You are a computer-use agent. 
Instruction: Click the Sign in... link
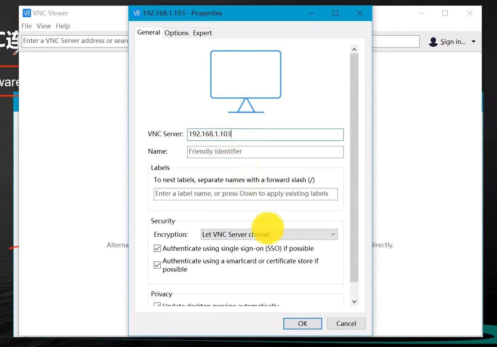pyautogui.click(x=453, y=42)
